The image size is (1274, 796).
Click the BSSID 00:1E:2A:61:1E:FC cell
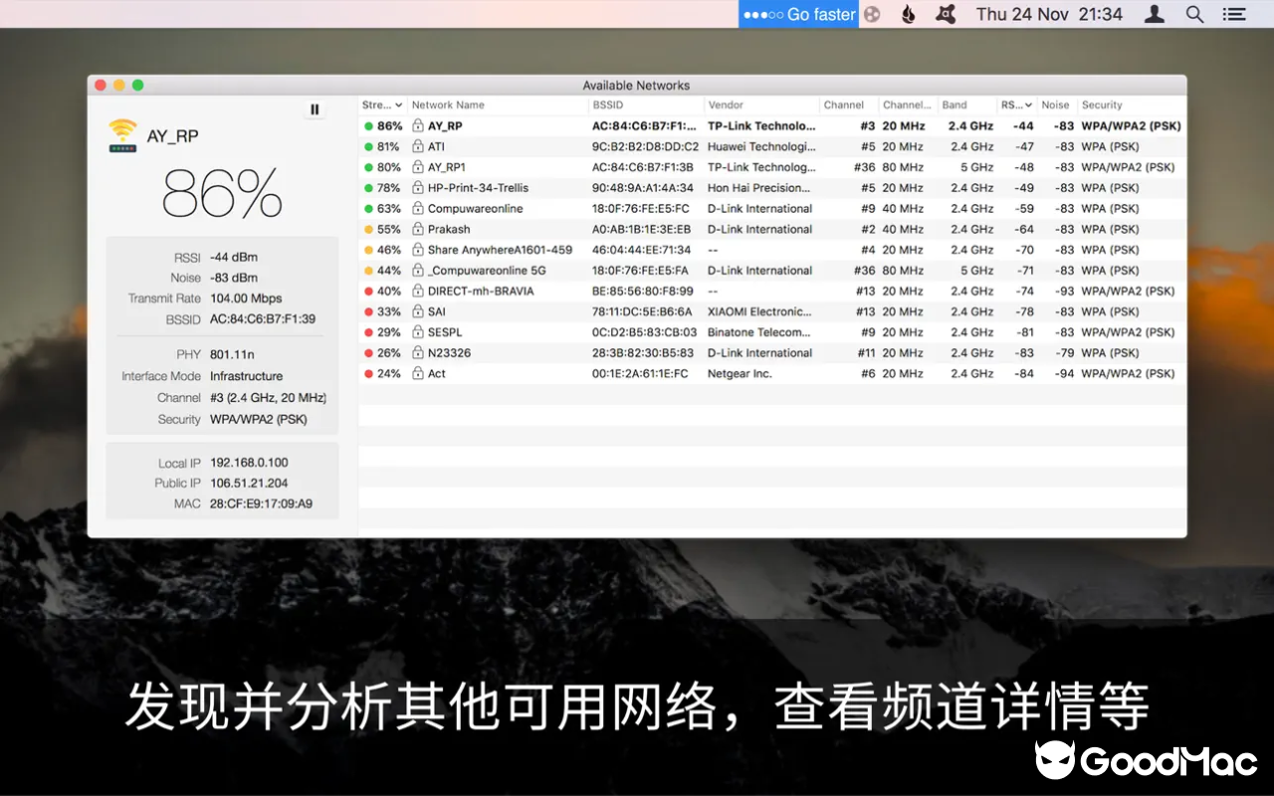640,374
